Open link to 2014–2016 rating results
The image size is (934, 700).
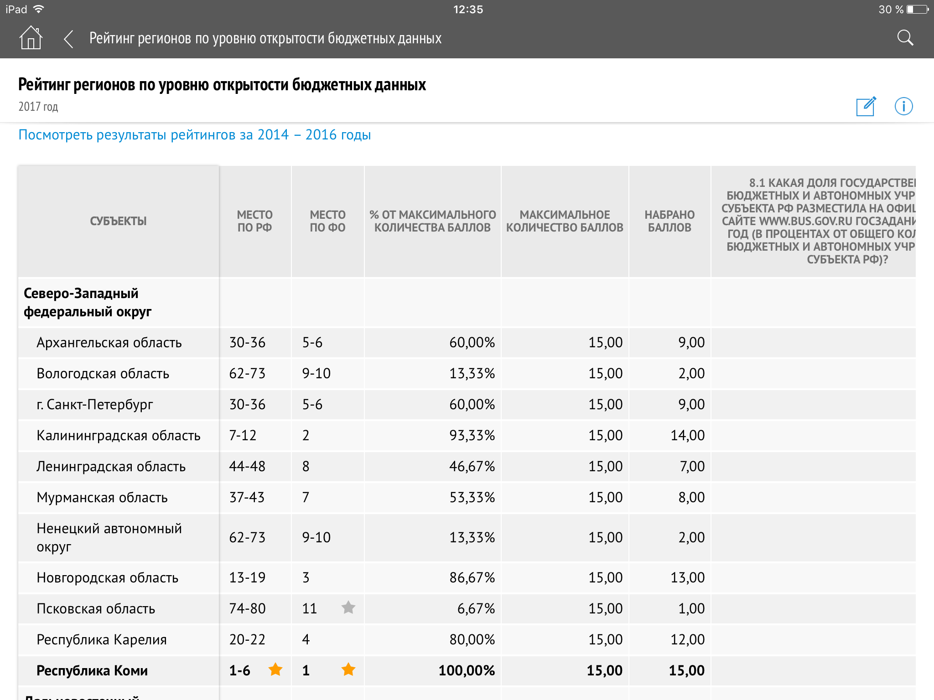click(x=195, y=135)
